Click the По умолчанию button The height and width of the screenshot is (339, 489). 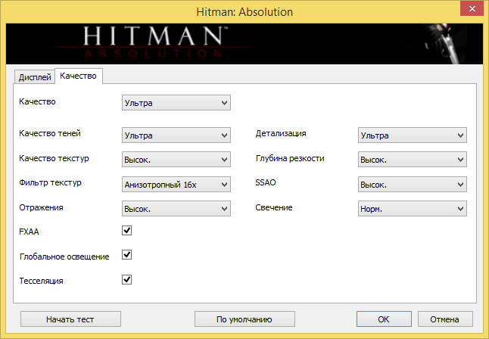[x=244, y=319]
